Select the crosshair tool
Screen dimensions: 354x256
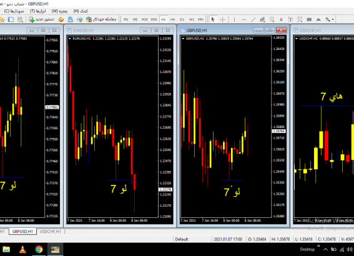[222, 19]
